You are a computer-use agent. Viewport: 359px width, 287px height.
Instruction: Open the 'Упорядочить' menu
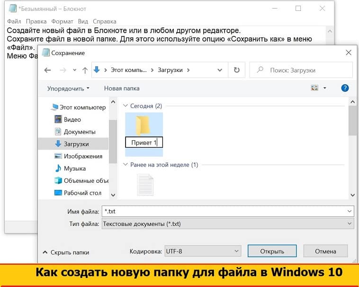[68, 89]
